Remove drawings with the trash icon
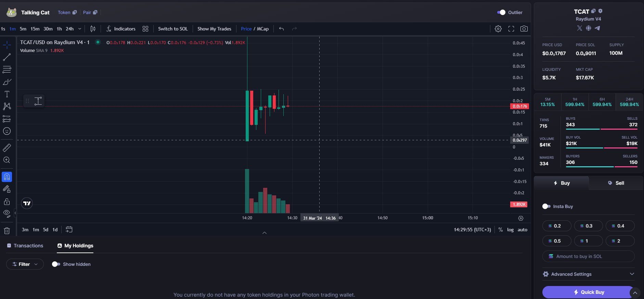The image size is (644, 299). 7,231
